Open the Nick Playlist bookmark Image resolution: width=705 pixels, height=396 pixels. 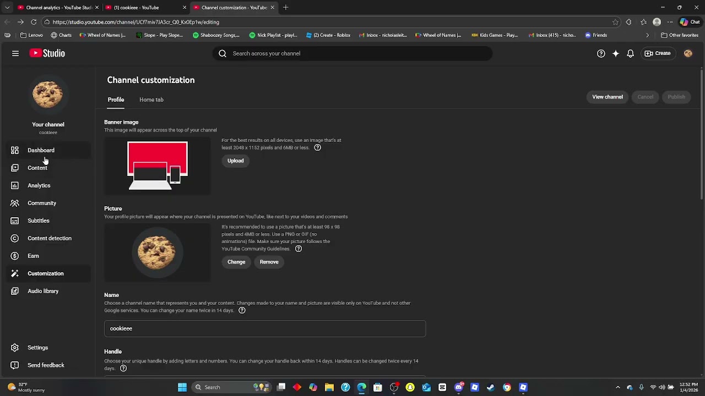[x=273, y=35]
